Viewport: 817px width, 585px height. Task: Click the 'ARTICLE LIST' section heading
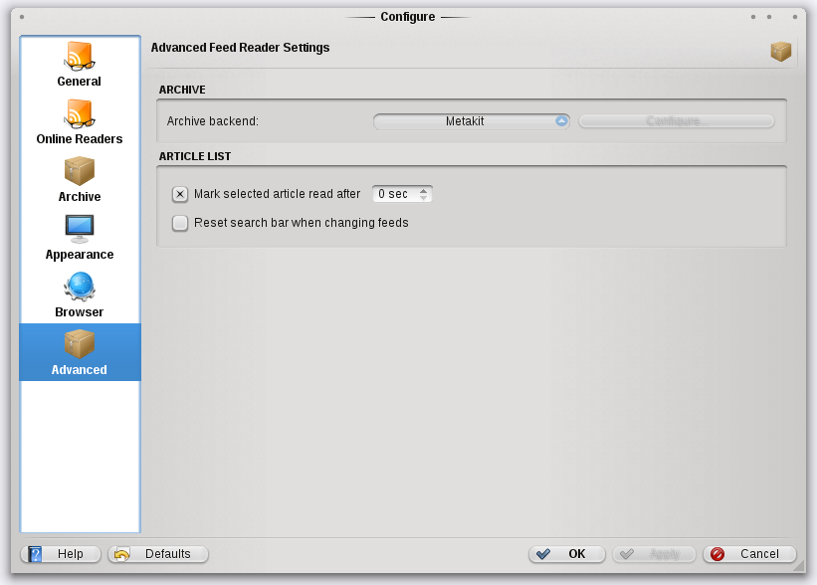[x=195, y=156]
